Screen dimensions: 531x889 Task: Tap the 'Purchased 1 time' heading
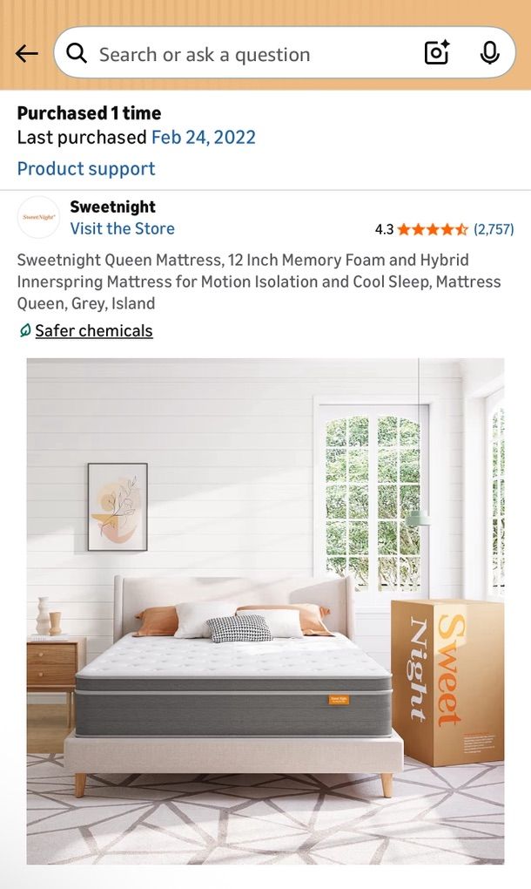click(x=89, y=113)
